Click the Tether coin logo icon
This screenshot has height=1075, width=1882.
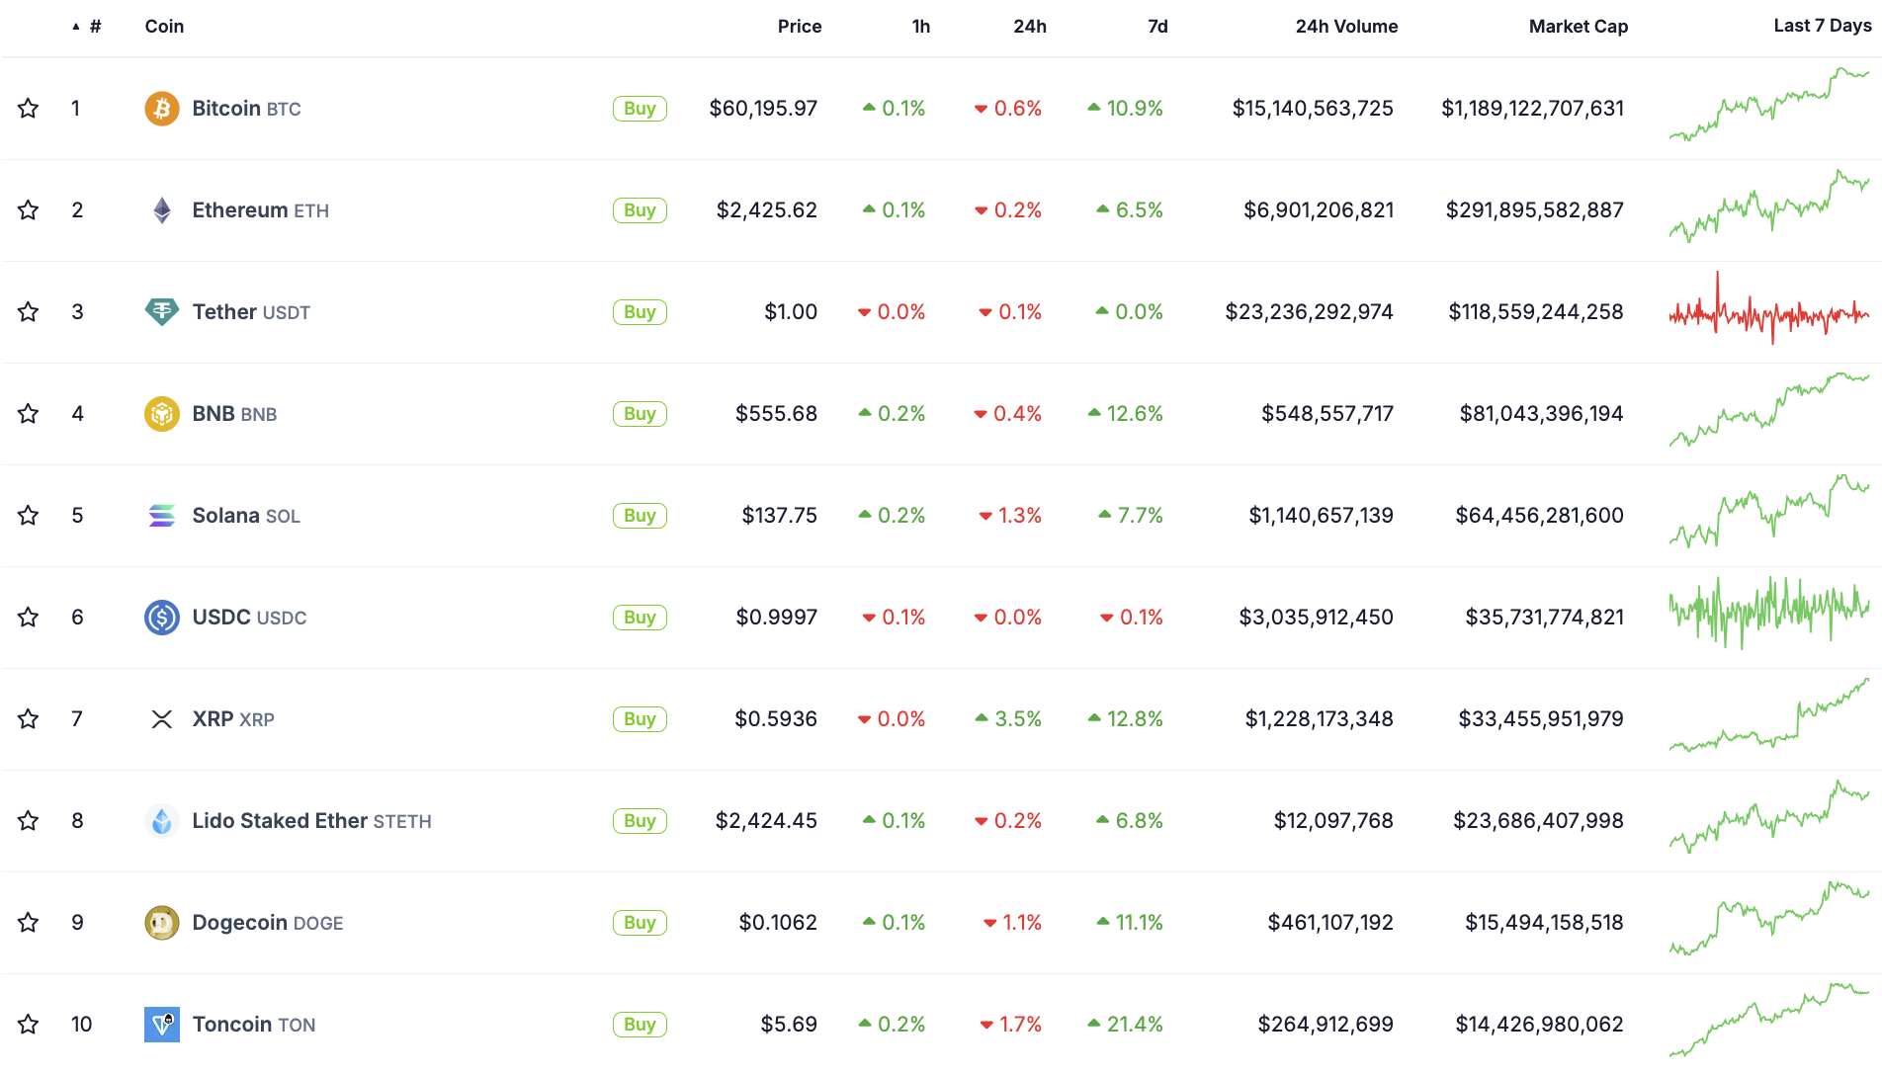pos(162,312)
